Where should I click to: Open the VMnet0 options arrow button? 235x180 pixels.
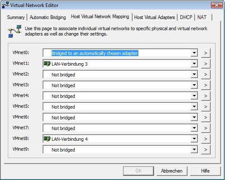click(x=206, y=53)
